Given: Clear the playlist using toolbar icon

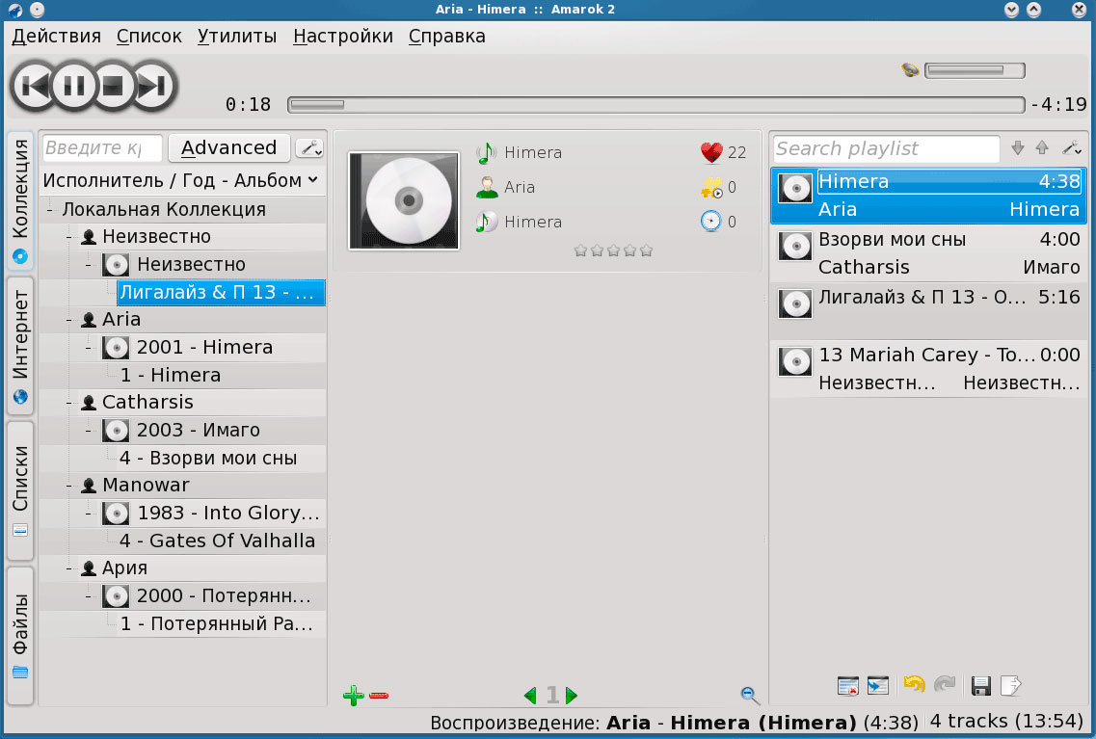Looking at the screenshot, I should pyautogui.click(x=848, y=686).
